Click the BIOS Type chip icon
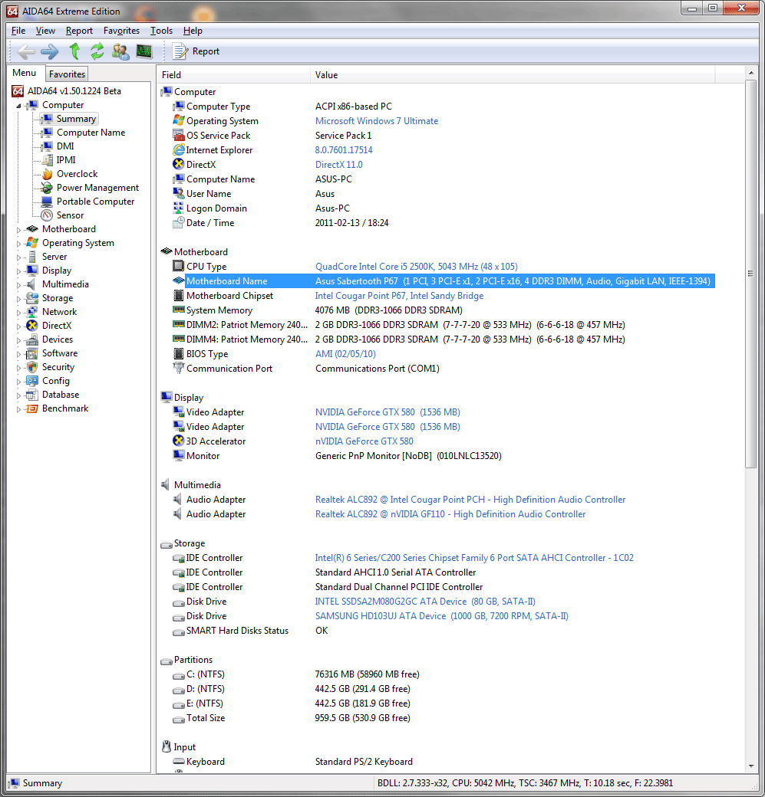765x797 pixels. point(179,353)
